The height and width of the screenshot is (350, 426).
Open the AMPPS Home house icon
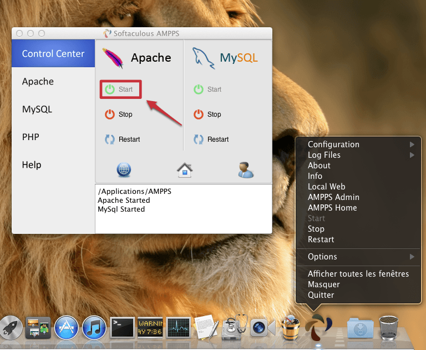pyautogui.click(x=185, y=170)
